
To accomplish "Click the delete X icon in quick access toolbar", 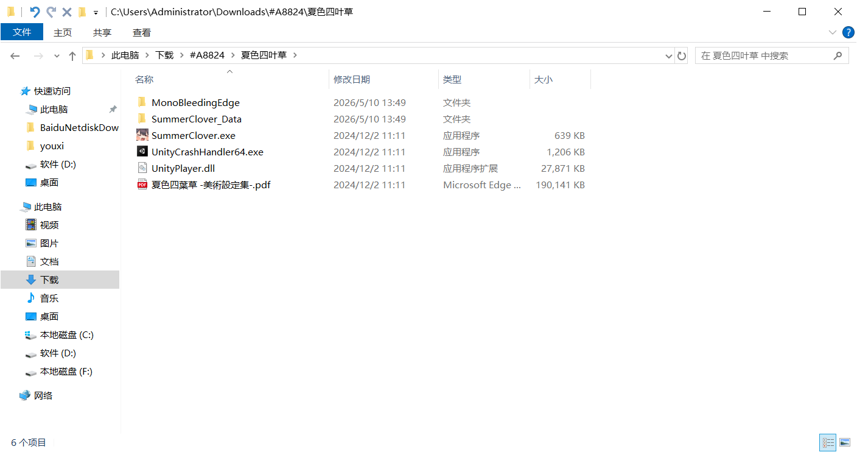I will (x=67, y=12).
